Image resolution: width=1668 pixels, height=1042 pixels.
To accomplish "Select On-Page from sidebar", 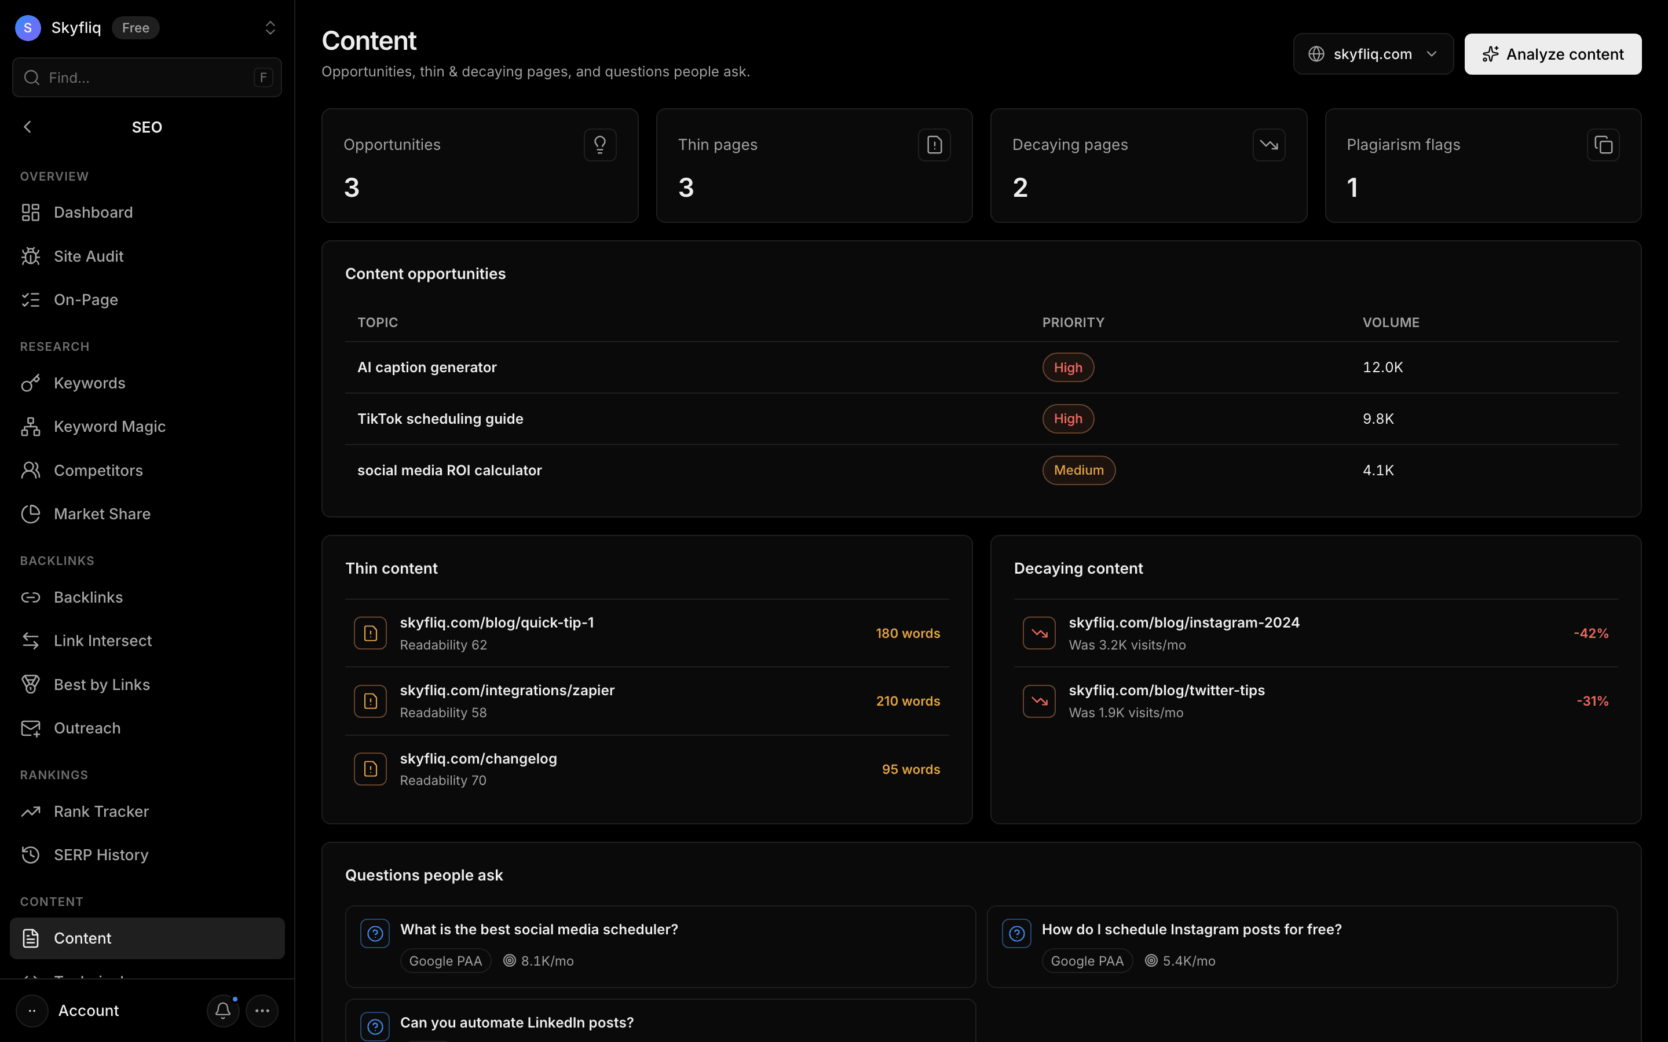I will pyautogui.click(x=147, y=300).
